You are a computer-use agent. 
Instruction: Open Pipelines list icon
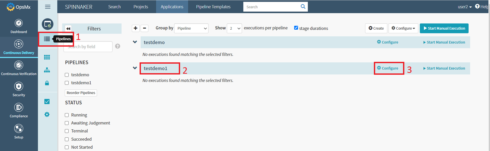pos(47,39)
